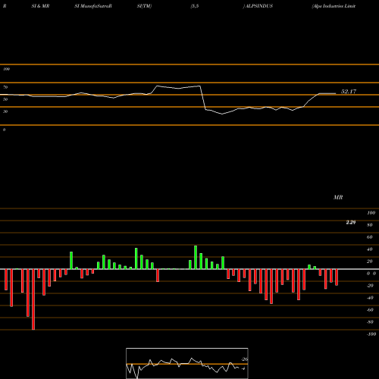Click the current RSI value 52.17
This screenshot has width=379, height=379.
349,92
